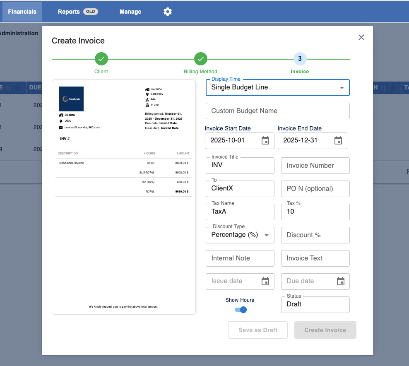
Task: Click contact@worklog360.com in invoice preview
Action: [x=82, y=127]
